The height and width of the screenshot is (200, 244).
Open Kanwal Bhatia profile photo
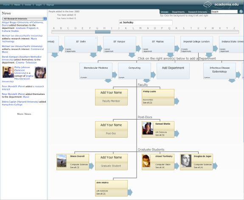click(148, 128)
